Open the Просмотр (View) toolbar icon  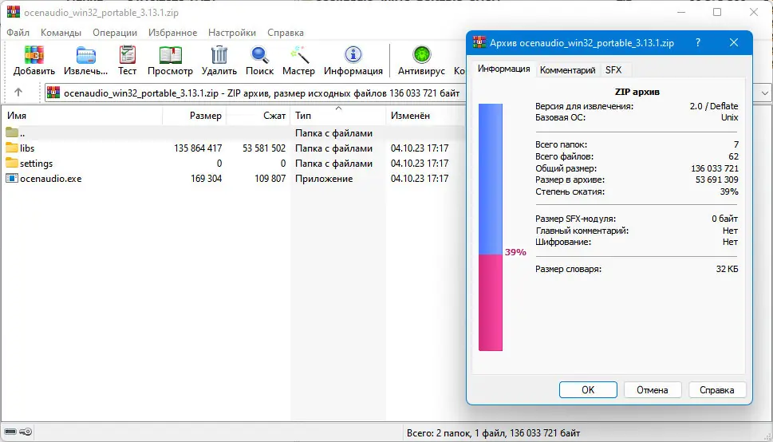(x=170, y=55)
